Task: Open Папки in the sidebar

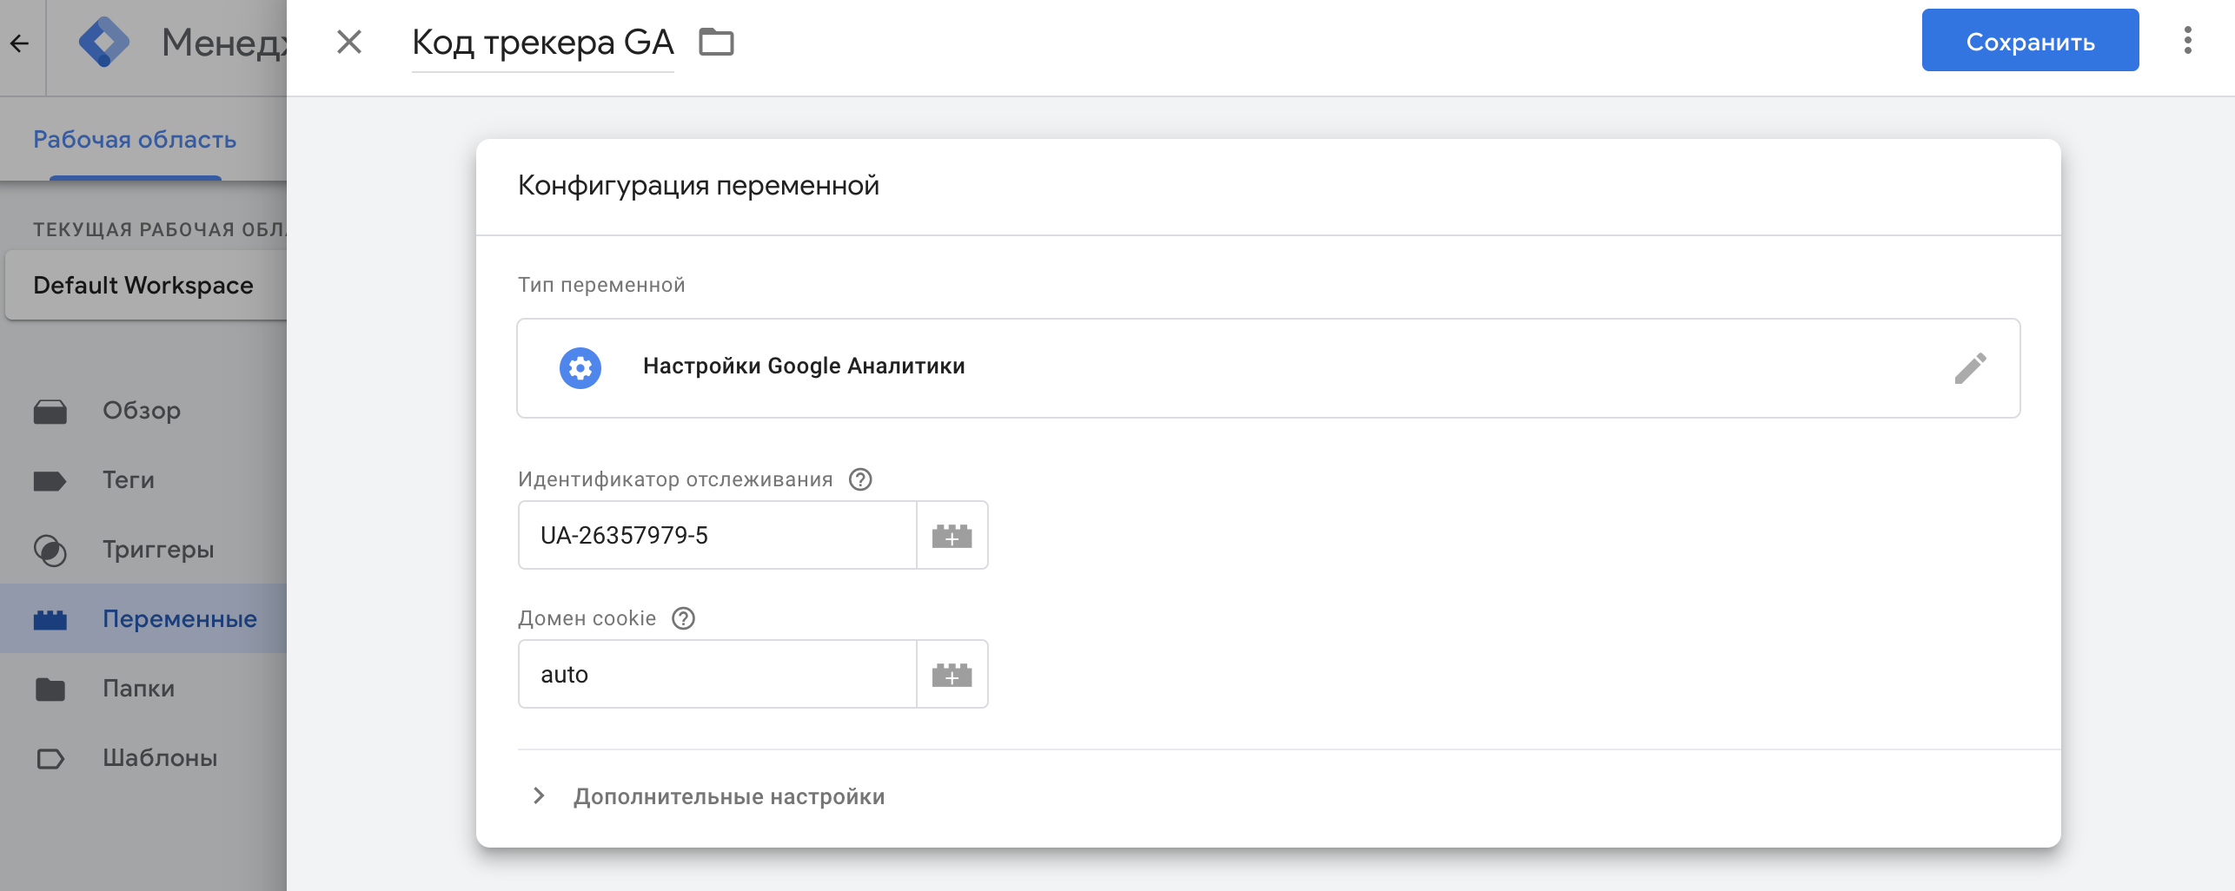Action: coord(143,688)
